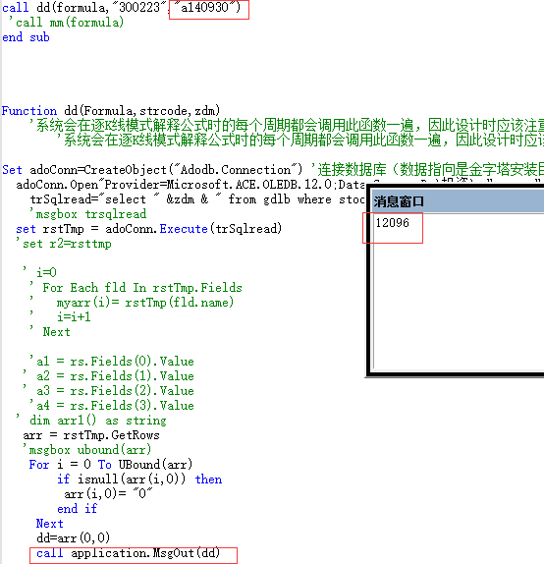
Task: Click the 'Function dd(Formula,strcode,zdm)' declaration
Action: pos(111,110)
